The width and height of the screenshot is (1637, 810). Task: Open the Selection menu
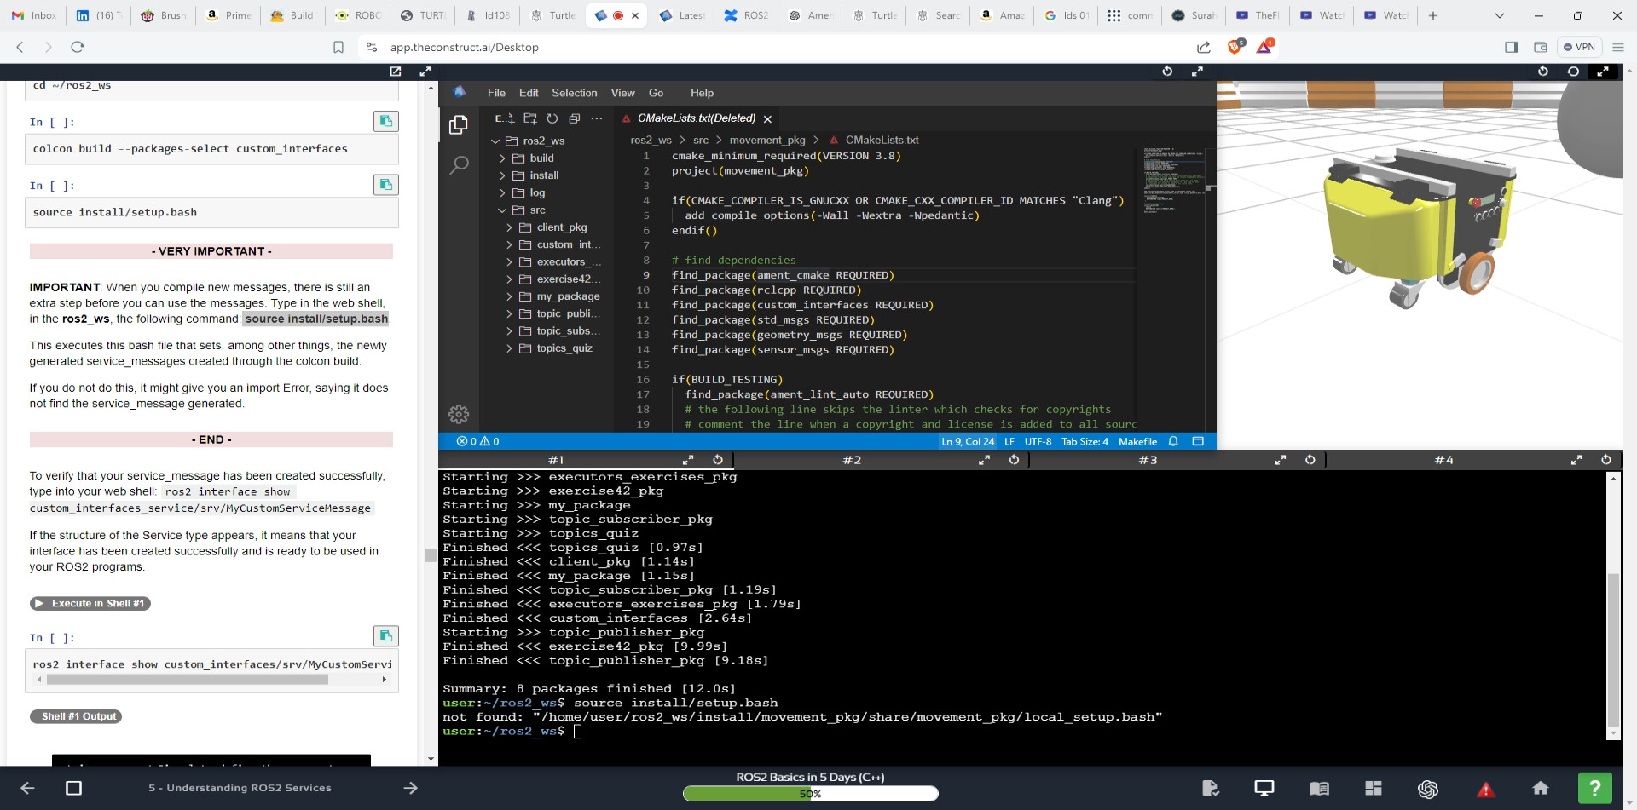point(574,93)
